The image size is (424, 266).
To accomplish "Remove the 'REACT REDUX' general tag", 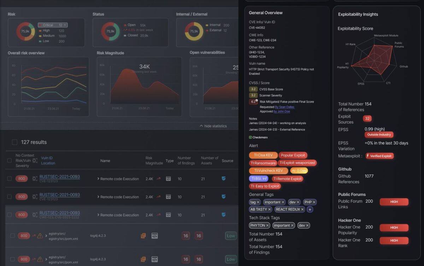I will coord(302,209).
